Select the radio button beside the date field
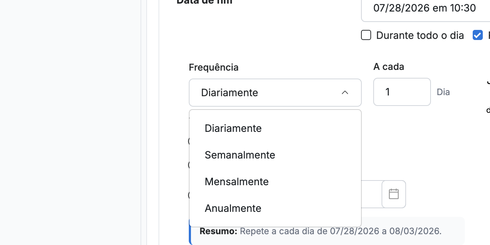The image size is (490, 245). [189, 195]
